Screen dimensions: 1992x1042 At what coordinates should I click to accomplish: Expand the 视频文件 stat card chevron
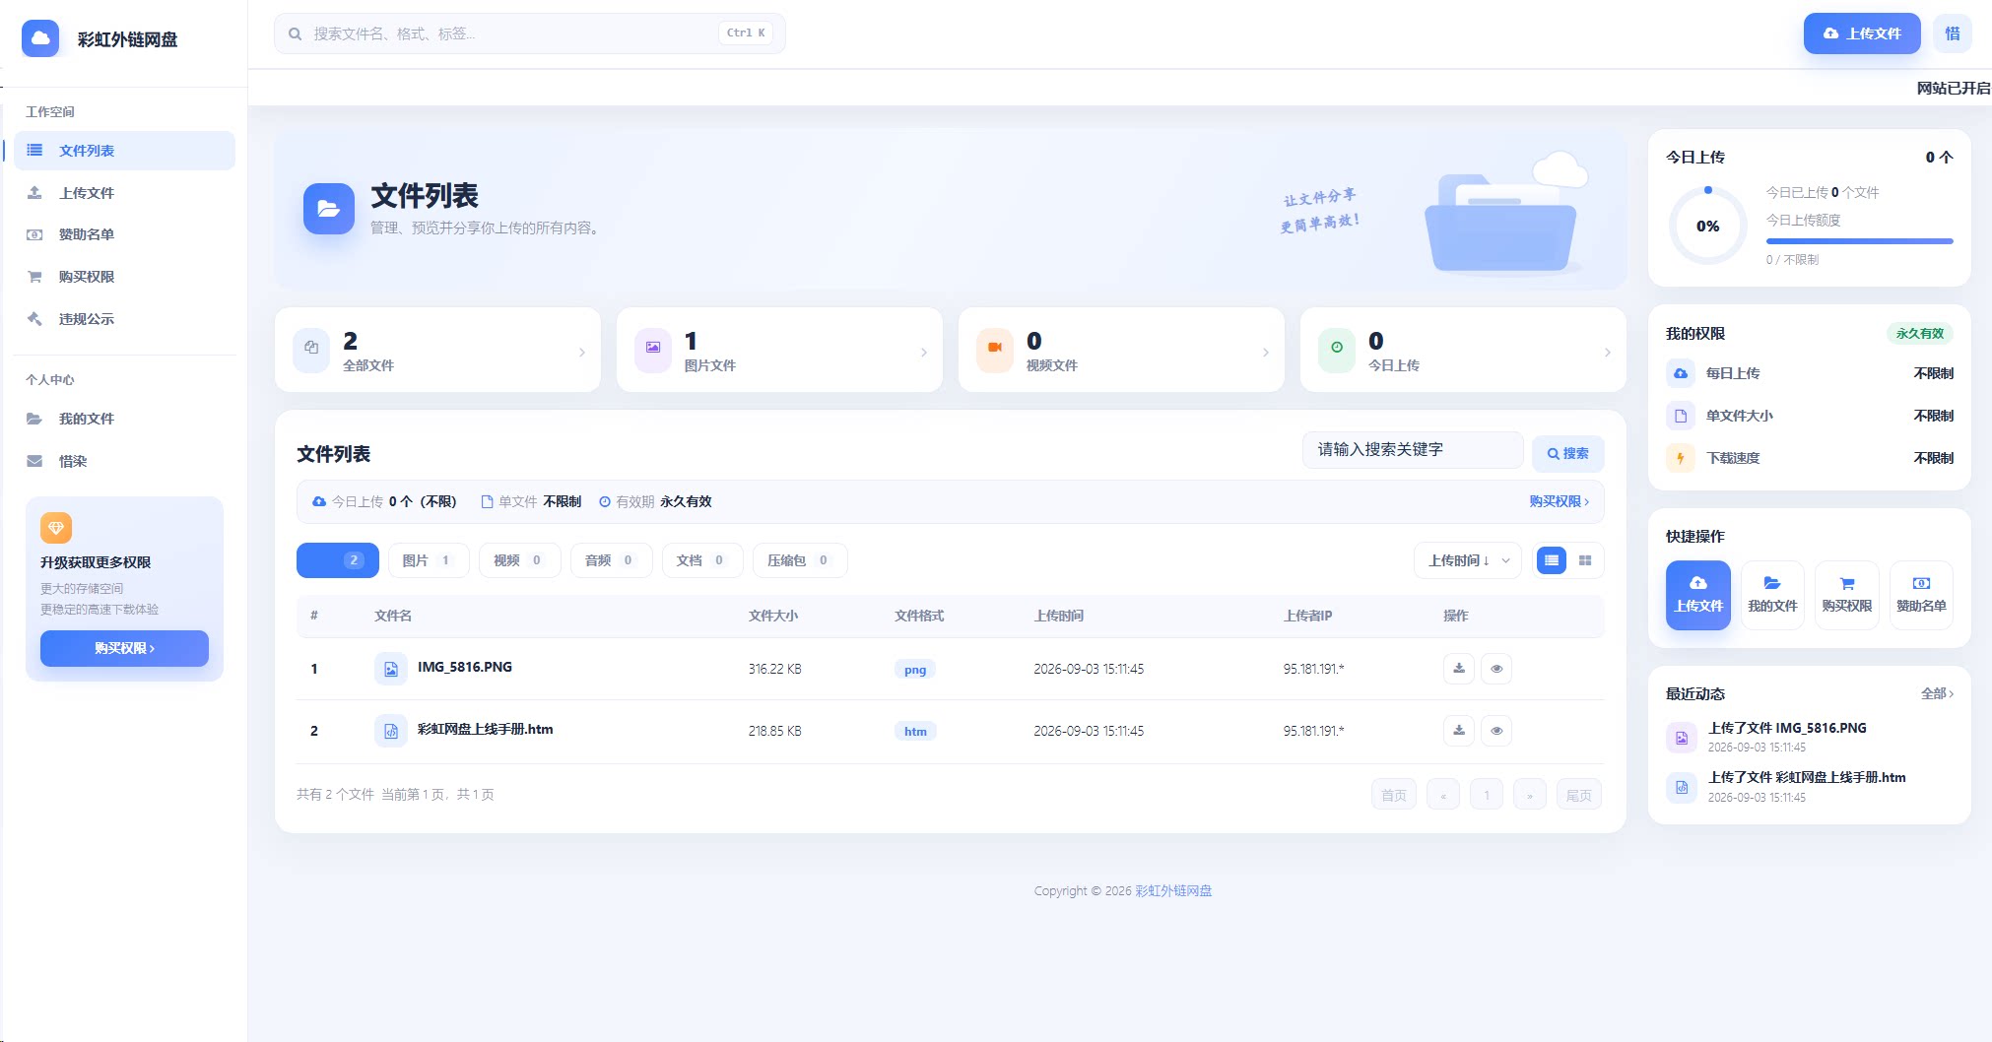1266,352
